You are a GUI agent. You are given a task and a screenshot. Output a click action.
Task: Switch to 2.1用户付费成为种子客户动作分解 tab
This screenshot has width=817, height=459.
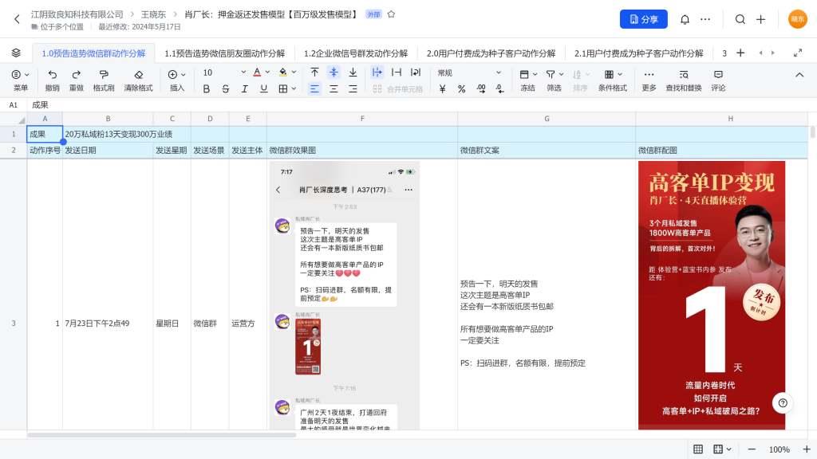[x=639, y=53]
